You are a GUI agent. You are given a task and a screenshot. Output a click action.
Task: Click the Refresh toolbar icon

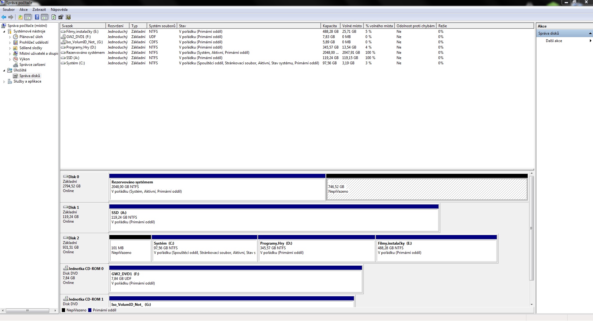coord(54,17)
